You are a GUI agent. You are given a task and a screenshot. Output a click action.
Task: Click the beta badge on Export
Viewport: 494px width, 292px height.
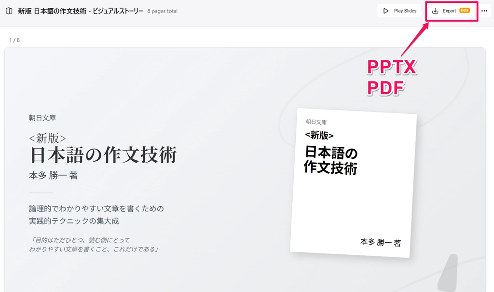point(465,11)
